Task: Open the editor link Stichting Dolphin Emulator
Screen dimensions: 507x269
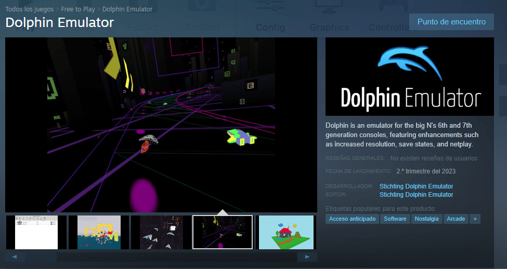Action: [x=416, y=195]
